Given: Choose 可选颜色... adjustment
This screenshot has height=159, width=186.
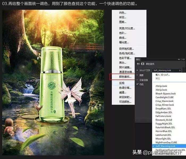Looking at the screenshot, I should [x=125, y=102].
